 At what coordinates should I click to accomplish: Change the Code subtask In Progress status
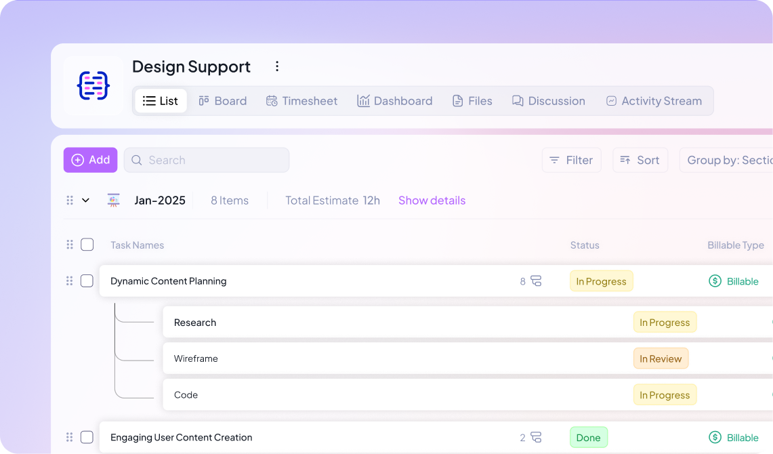click(665, 395)
